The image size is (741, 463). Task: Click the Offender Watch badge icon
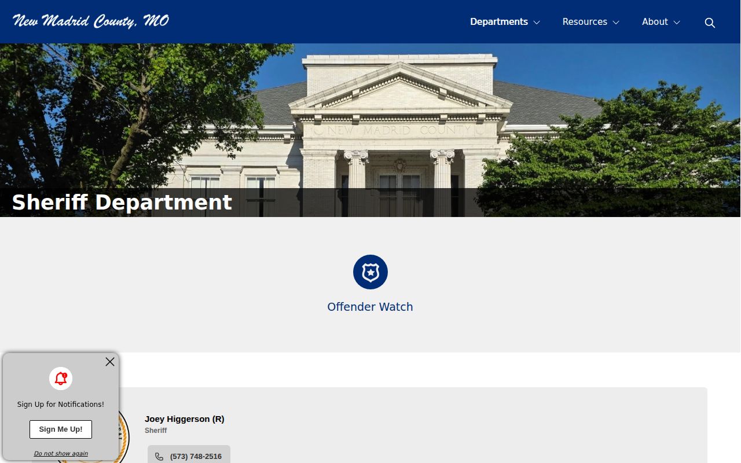(370, 272)
